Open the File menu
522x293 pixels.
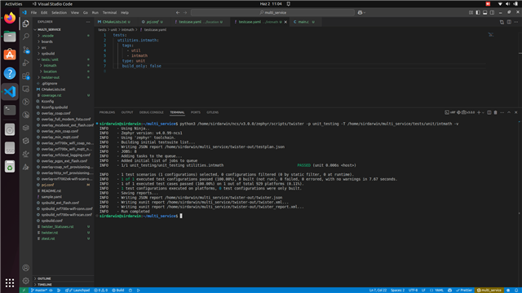click(x=33, y=13)
